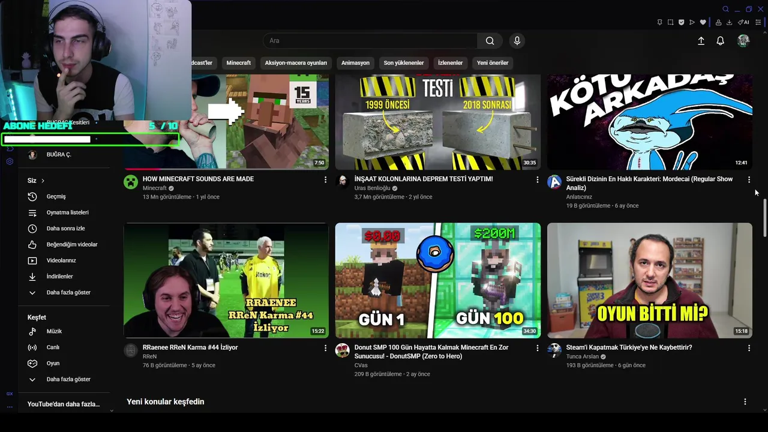The width and height of the screenshot is (768, 432).
Task: Open options menu for Steam'i Kapatmak video
Action: coord(749,348)
